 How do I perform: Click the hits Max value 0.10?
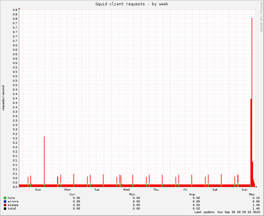click(256, 198)
